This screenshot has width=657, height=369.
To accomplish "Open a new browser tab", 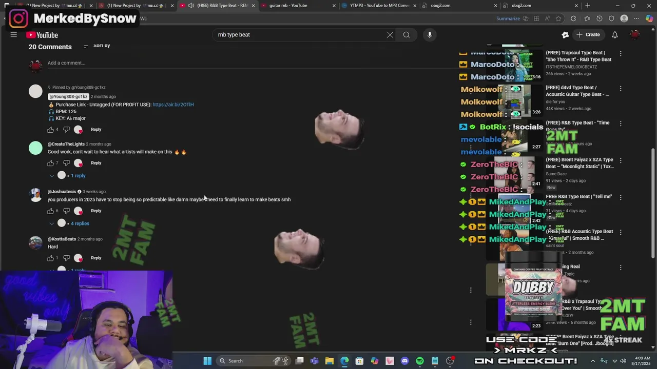I will (588, 6).
